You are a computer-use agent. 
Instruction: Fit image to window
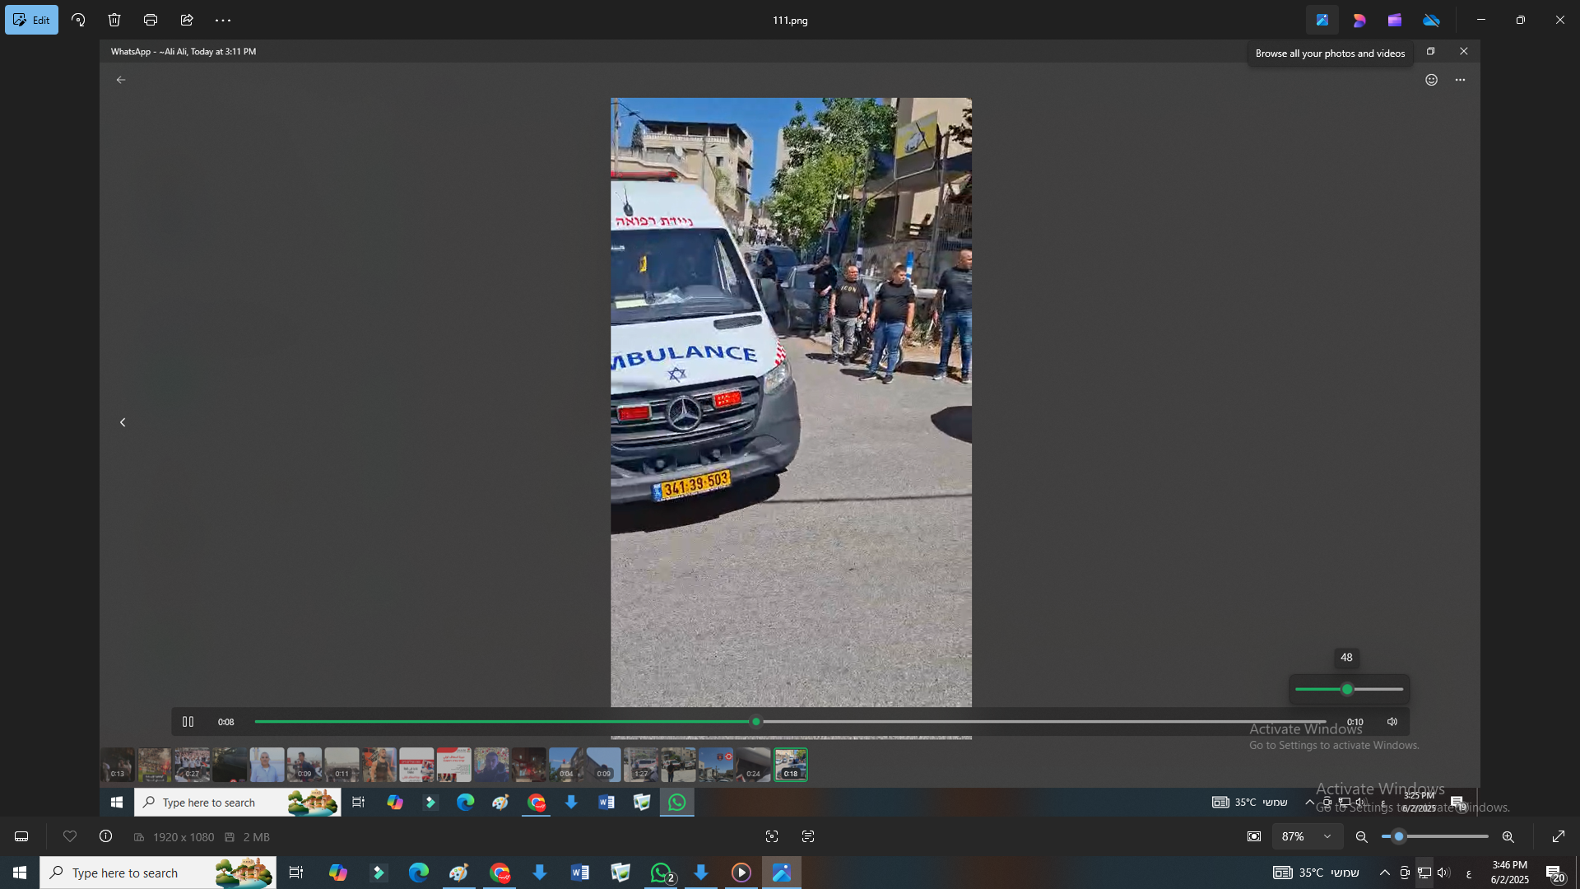pyautogui.click(x=1254, y=836)
